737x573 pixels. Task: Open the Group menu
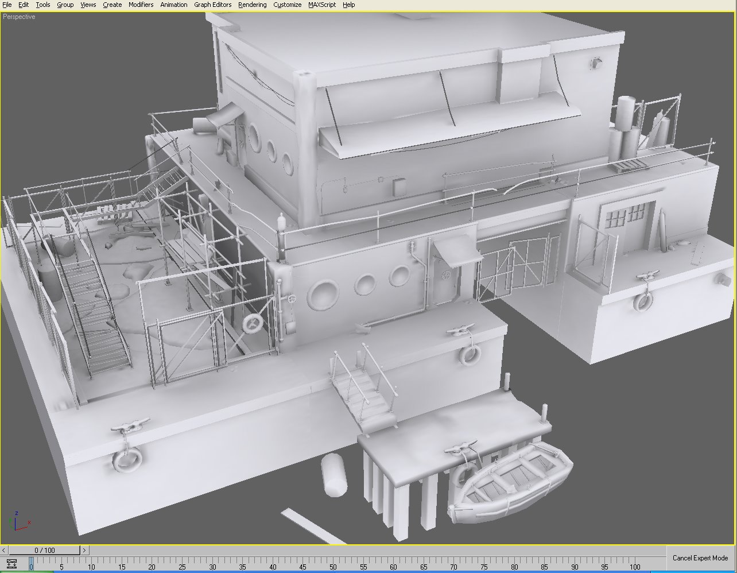pyautogui.click(x=64, y=5)
